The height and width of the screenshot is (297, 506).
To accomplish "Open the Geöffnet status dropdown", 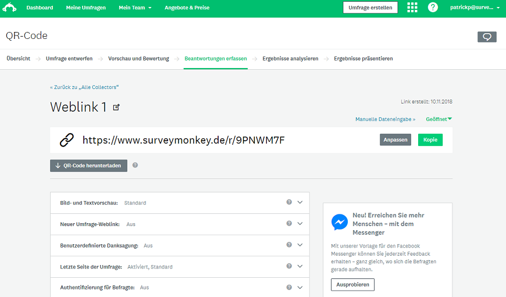I will 439,119.
